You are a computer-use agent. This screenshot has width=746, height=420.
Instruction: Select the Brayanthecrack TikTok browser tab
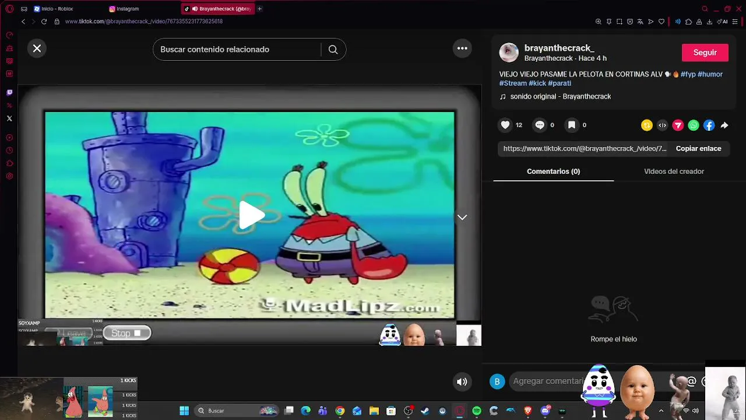point(218,9)
